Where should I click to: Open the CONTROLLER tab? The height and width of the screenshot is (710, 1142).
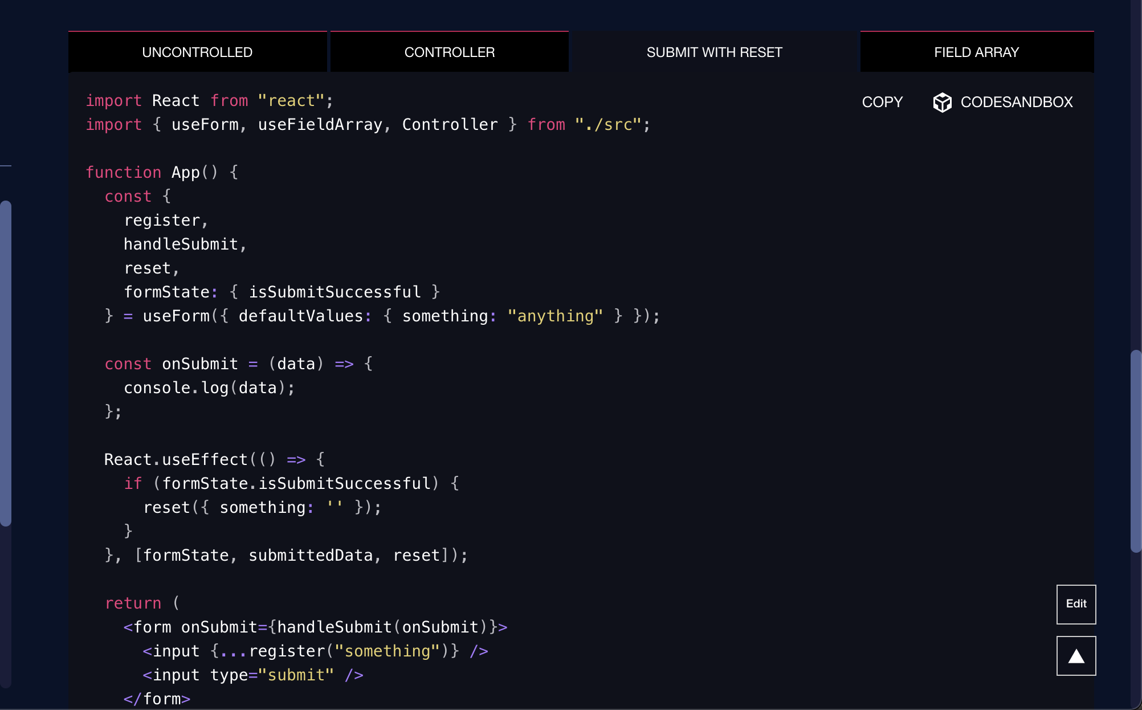point(450,52)
